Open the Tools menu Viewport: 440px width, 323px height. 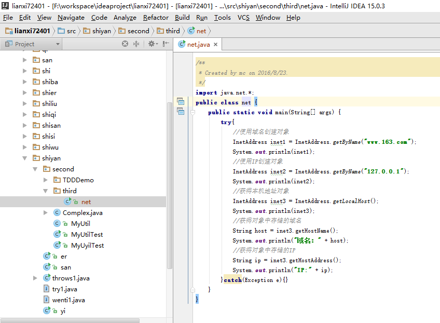coord(223,18)
